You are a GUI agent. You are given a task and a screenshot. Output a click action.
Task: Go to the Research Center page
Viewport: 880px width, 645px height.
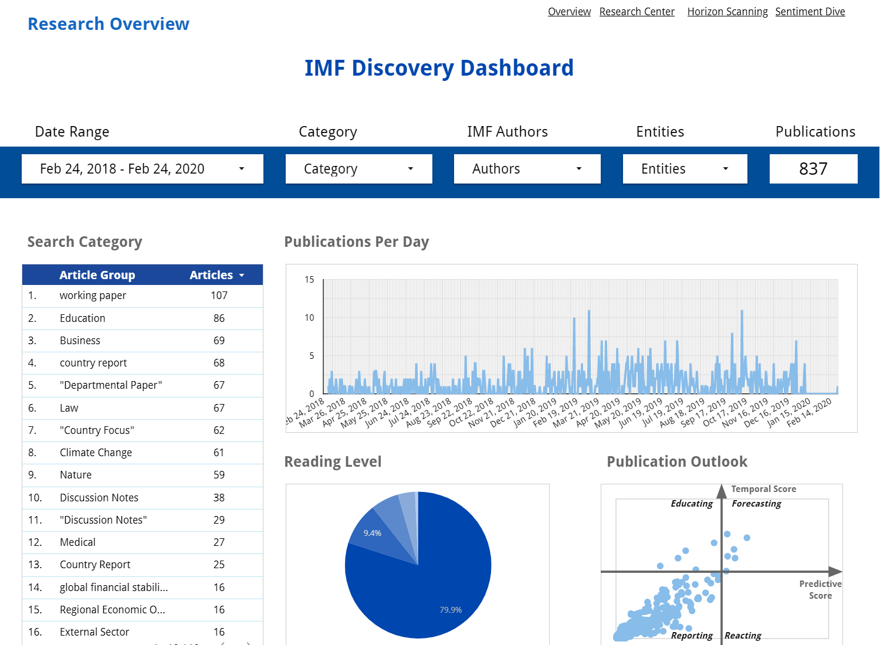637,12
